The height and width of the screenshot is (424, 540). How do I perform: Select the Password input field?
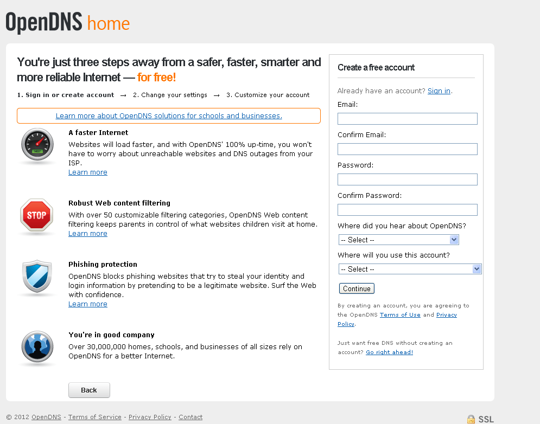(407, 179)
